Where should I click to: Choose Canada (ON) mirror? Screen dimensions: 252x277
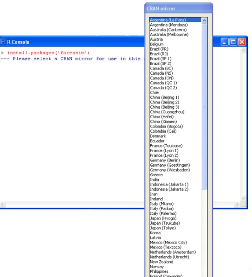[175, 78]
